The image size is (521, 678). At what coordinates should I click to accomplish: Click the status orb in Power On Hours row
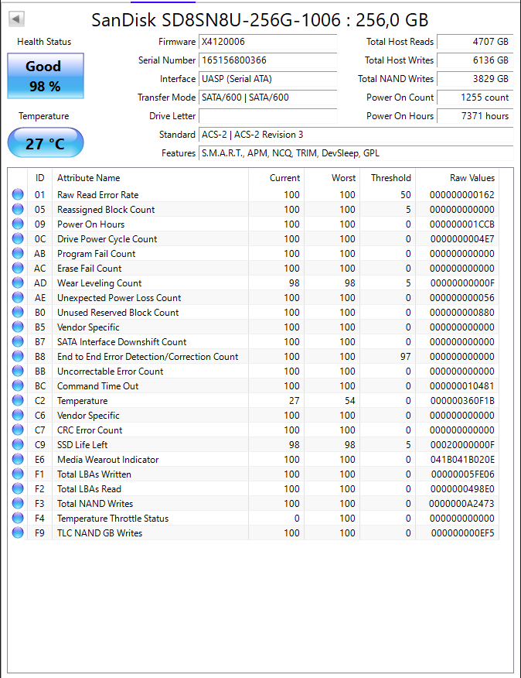point(18,224)
